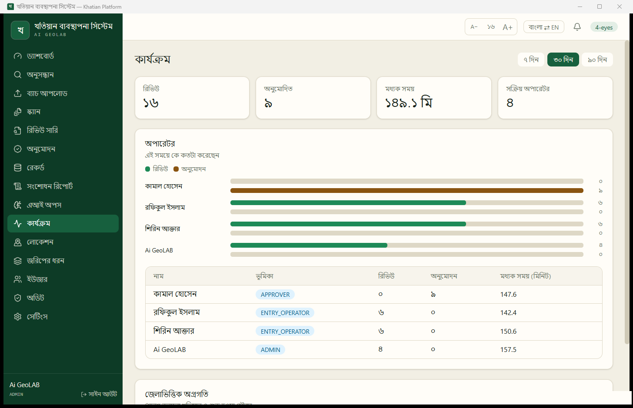Click the রিভিউ ১৬ summary card
The width and height of the screenshot is (633, 408).
pos(192,98)
